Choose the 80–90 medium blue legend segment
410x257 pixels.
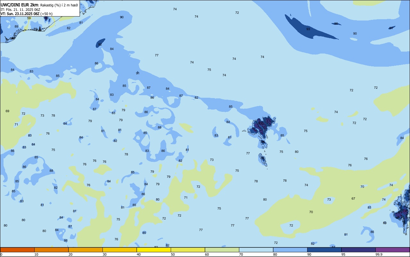point(290,250)
